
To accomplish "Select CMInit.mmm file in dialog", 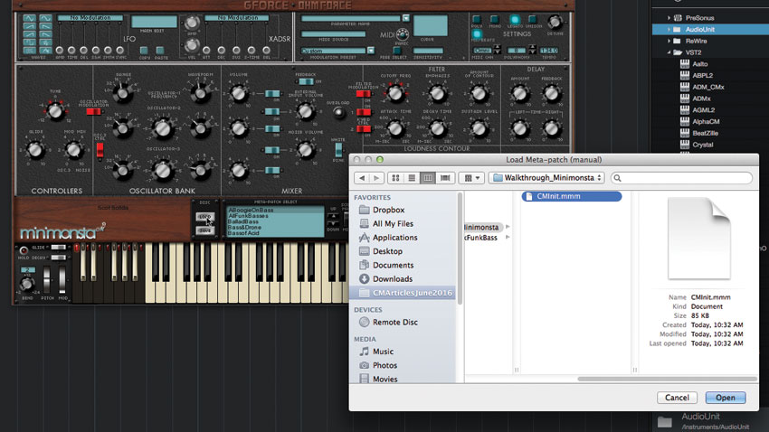I will [572, 196].
